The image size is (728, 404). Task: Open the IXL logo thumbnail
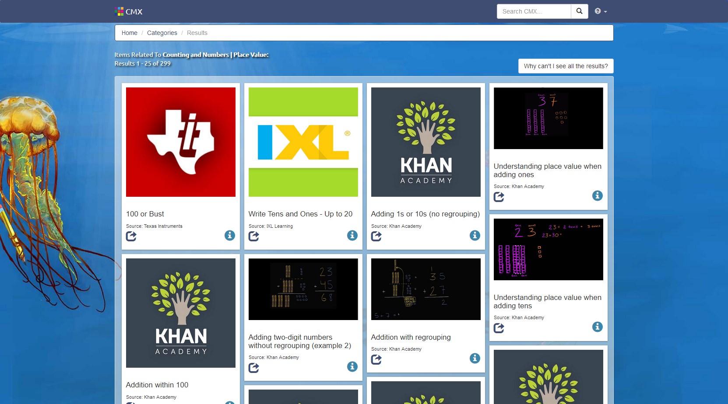[x=303, y=142]
